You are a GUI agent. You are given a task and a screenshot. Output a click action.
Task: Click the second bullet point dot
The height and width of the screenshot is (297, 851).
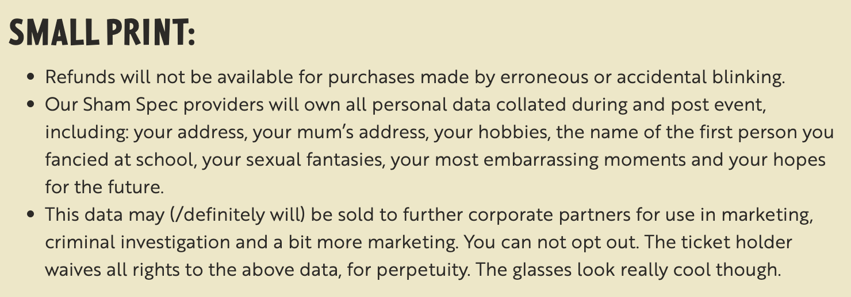click(31, 105)
